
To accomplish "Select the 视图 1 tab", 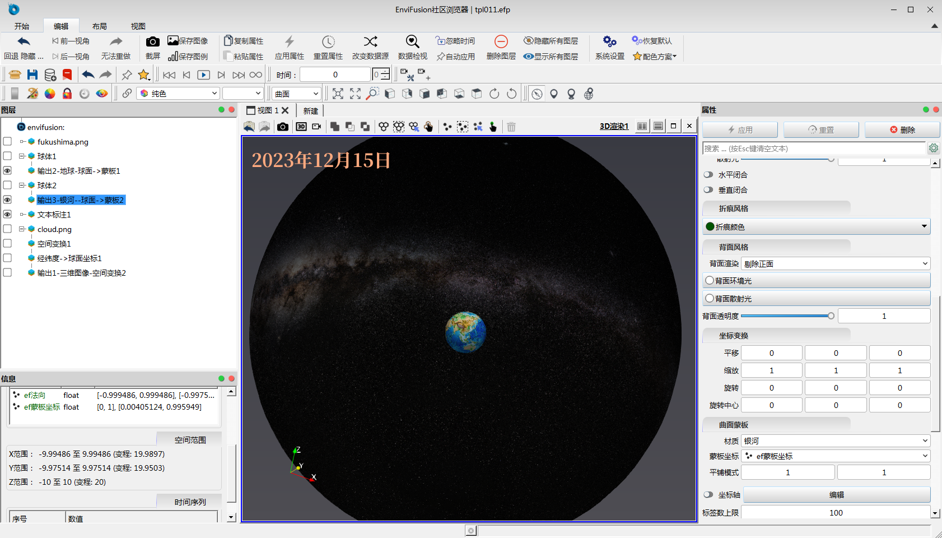I will 268,110.
